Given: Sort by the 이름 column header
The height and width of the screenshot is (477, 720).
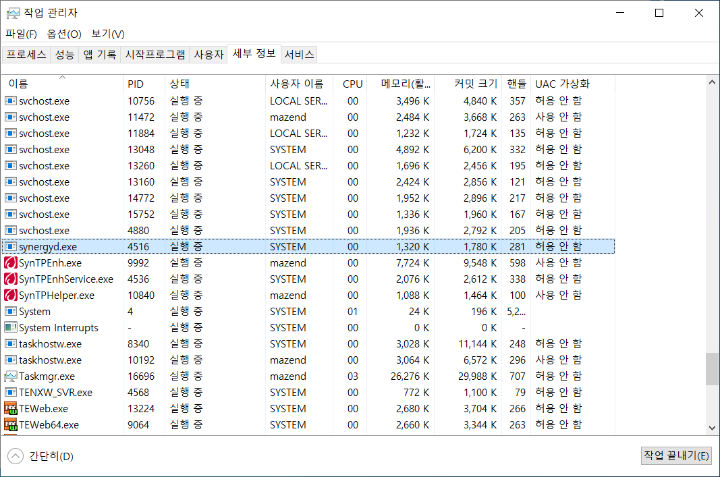Looking at the screenshot, I should pyautogui.click(x=63, y=84).
